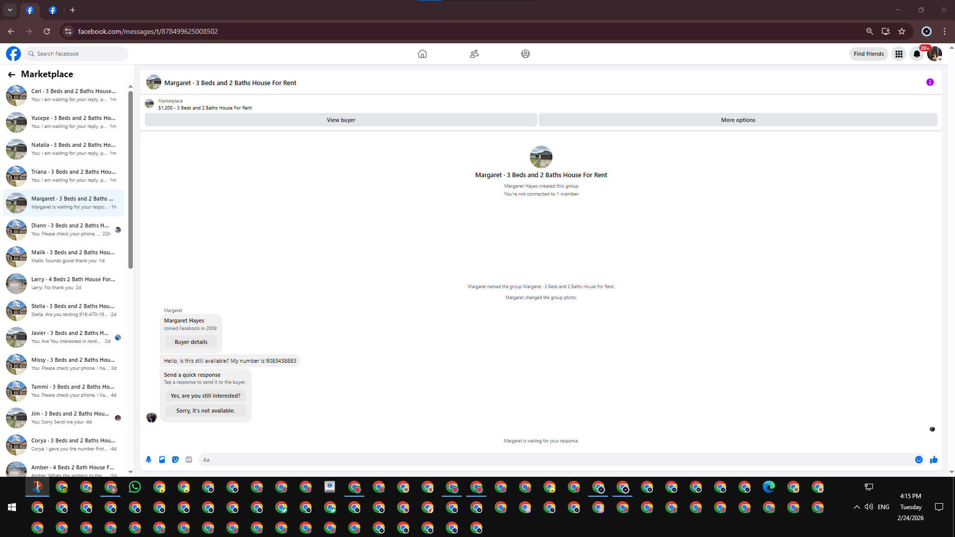This screenshot has height=537, width=955.
Task: Click Buyer details button
Action: point(191,342)
